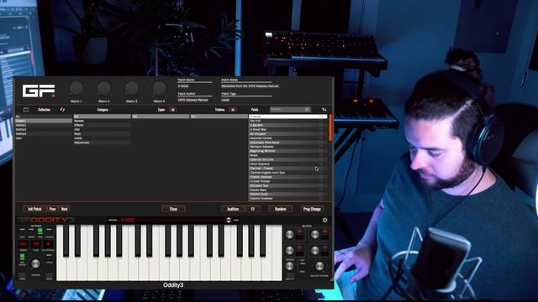Click the Macro 4 knob
538x302 pixels.
[x=159, y=88]
